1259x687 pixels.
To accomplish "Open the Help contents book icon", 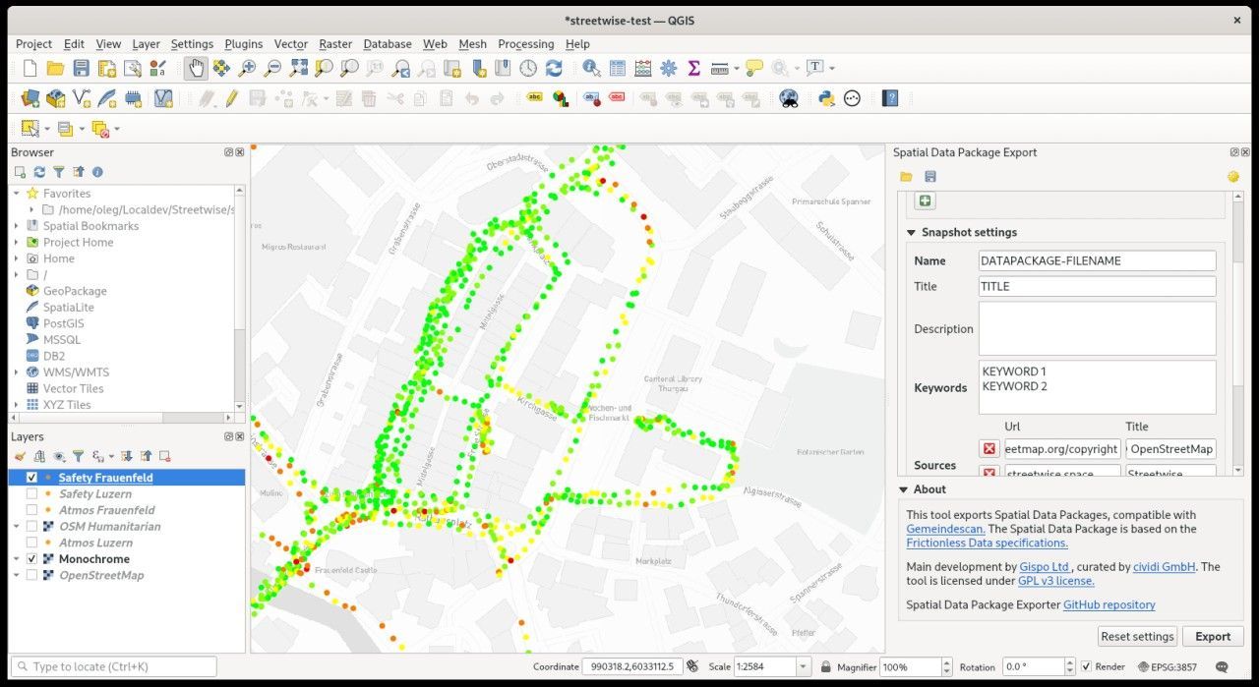I will point(890,98).
